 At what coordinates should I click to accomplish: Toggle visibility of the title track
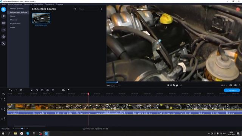[x=5, y=98]
